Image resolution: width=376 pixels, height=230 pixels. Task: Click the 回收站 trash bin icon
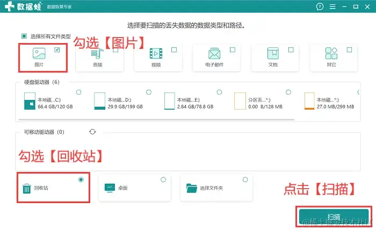click(x=27, y=188)
